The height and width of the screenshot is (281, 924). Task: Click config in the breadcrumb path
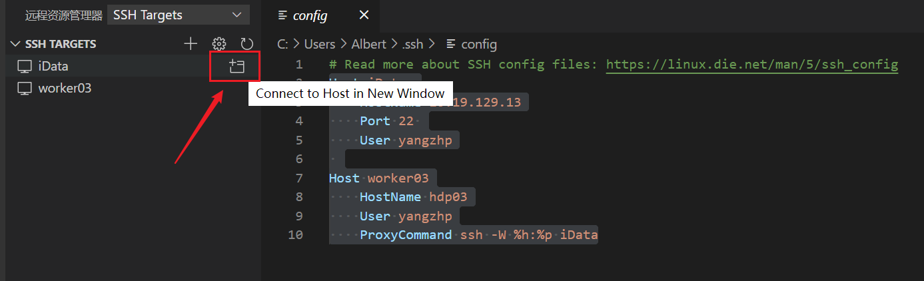[x=479, y=44]
